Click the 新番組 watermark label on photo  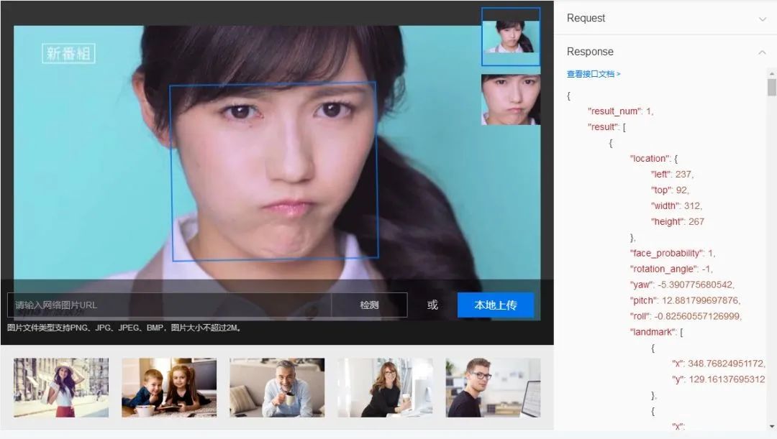click(68, 53)
